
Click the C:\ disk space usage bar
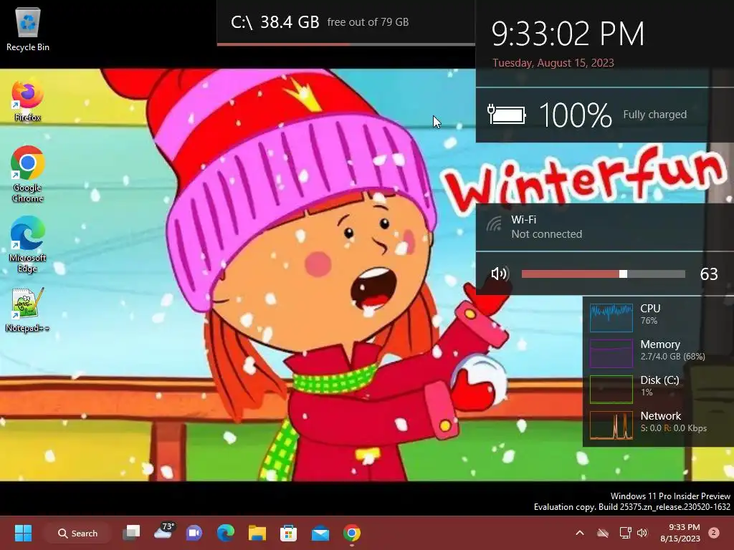[346, 44]
